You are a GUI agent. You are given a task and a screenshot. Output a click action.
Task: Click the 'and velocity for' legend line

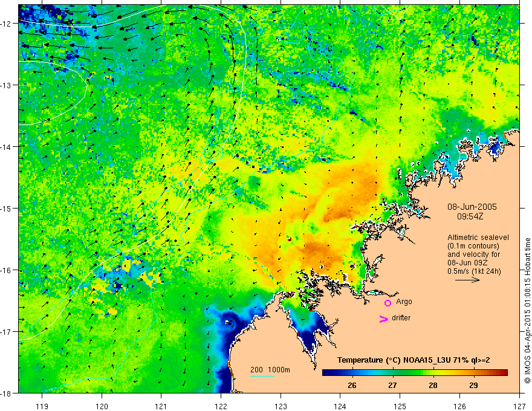click(x=473, y=254)
